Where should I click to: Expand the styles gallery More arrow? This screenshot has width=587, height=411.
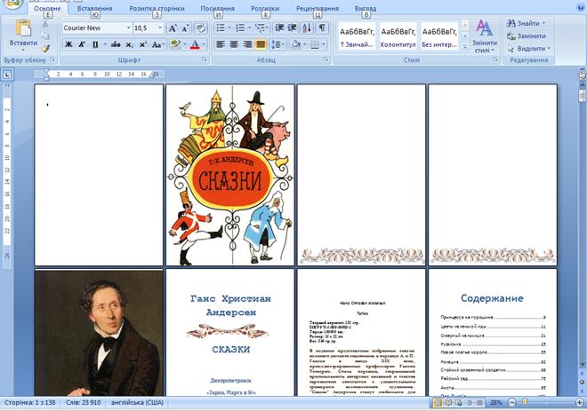tap(464, 46)
